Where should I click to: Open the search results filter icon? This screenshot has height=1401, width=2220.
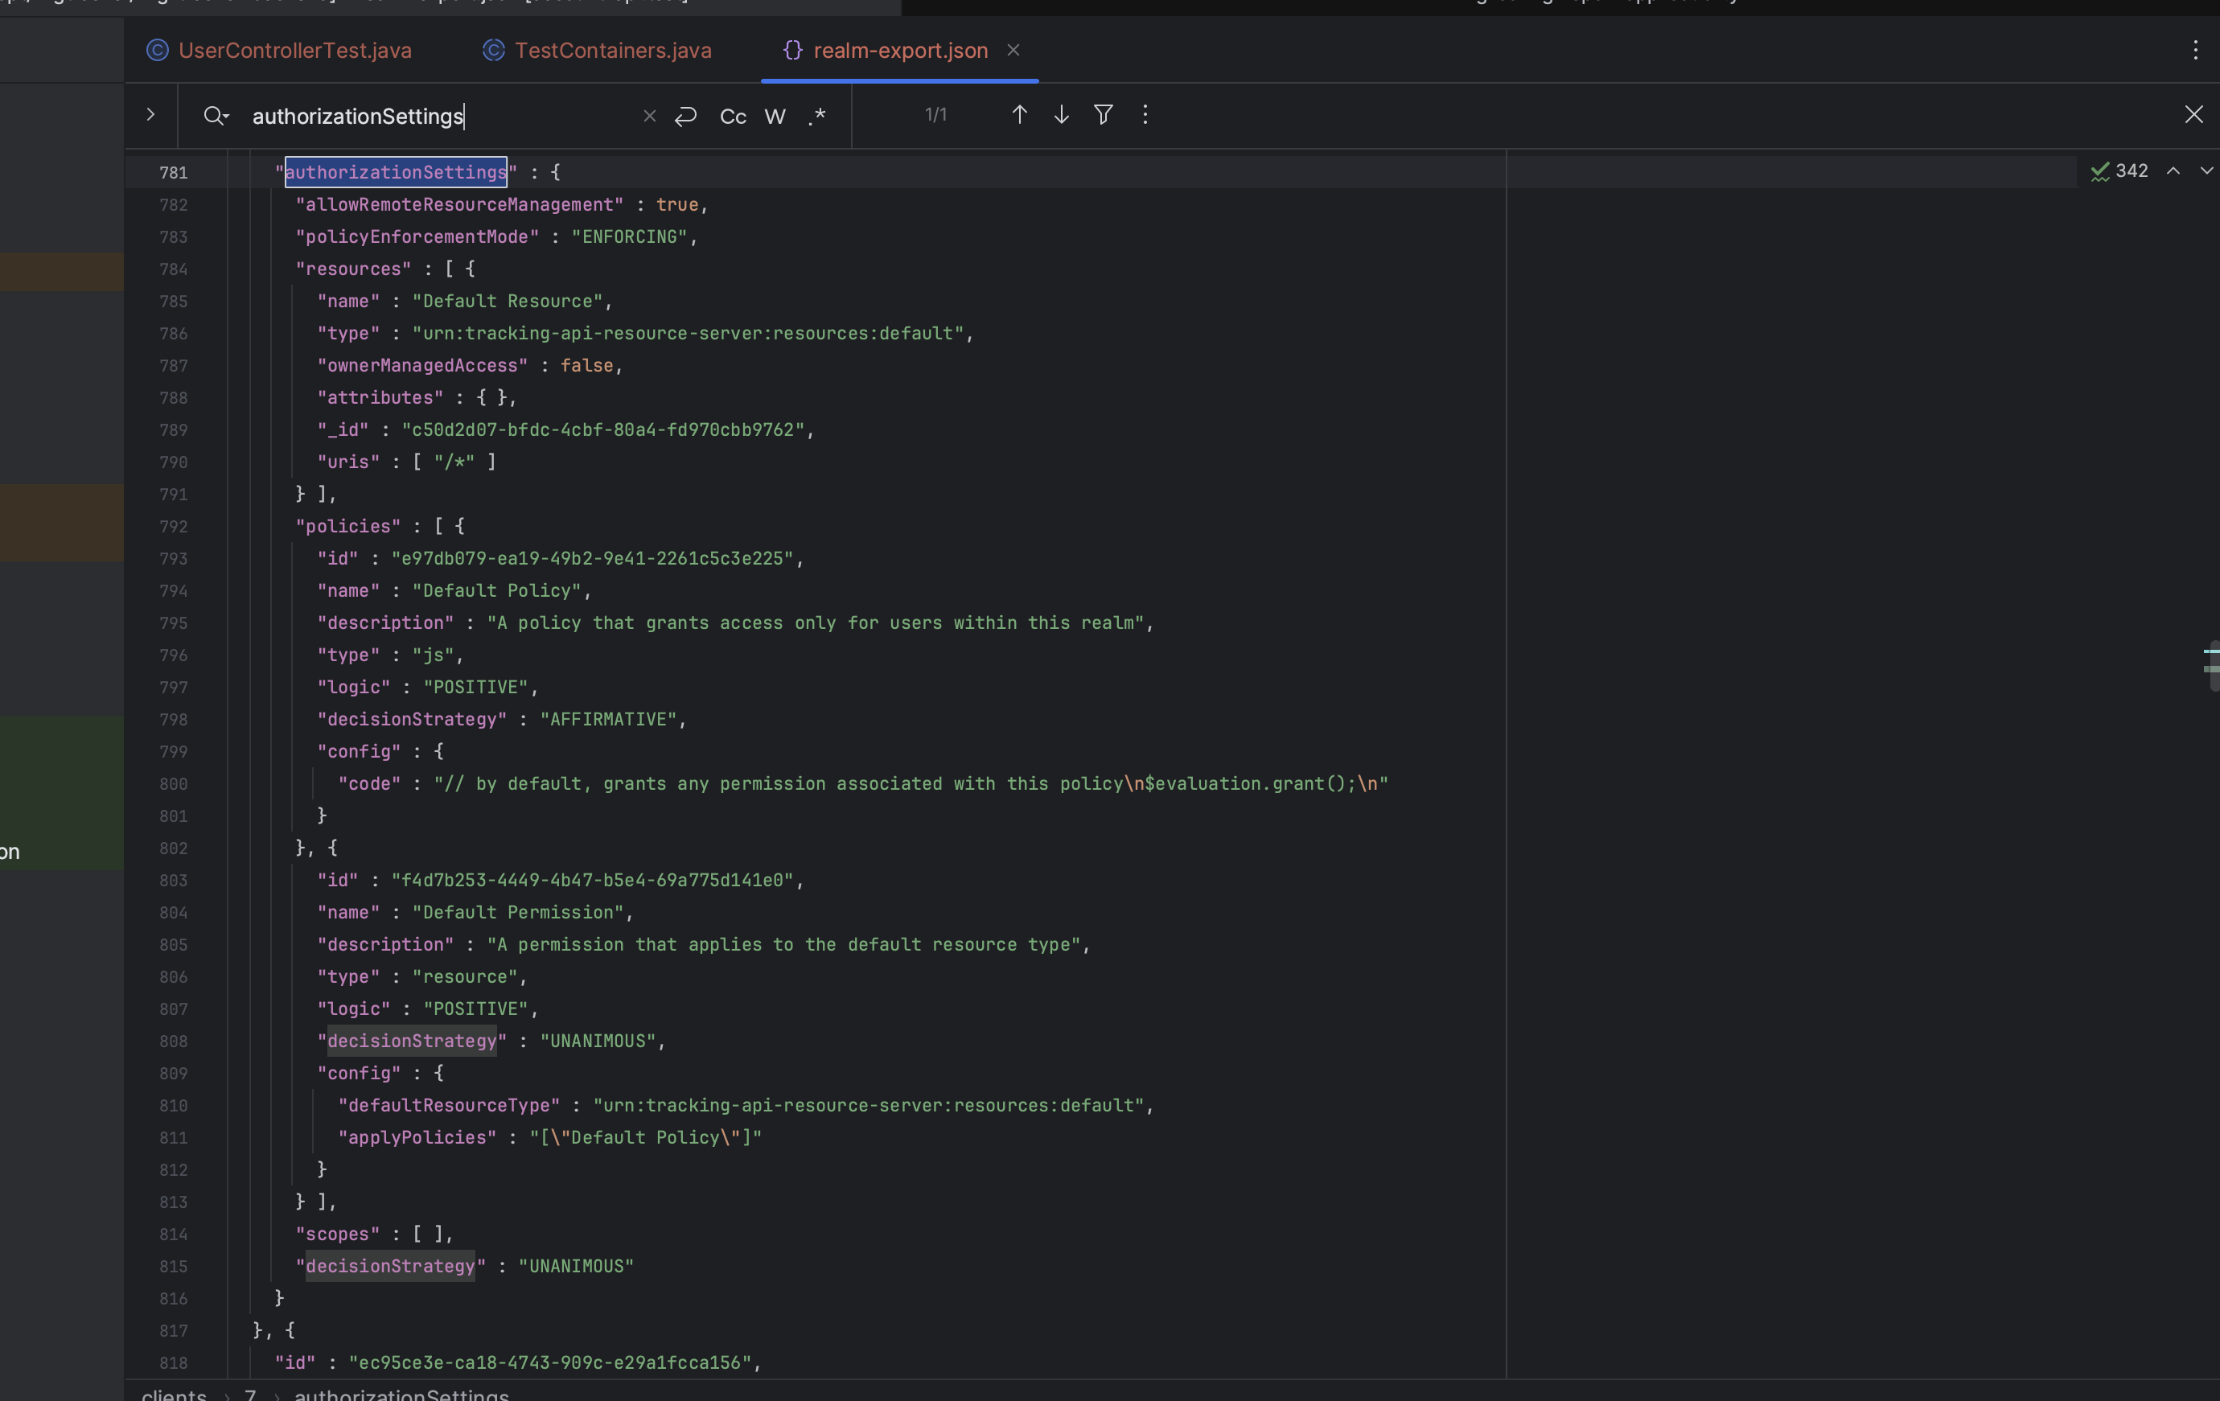(1103, 114)
